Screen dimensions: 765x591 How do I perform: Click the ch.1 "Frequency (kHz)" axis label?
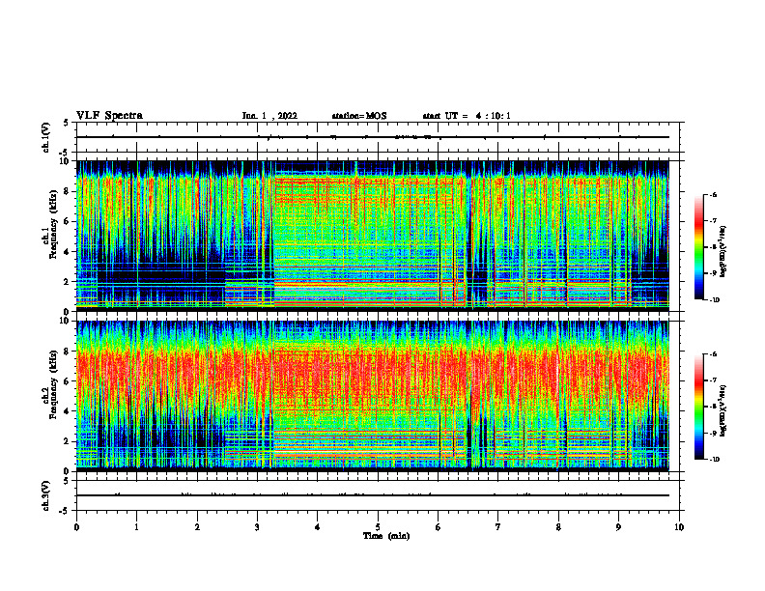click(53, 225)
